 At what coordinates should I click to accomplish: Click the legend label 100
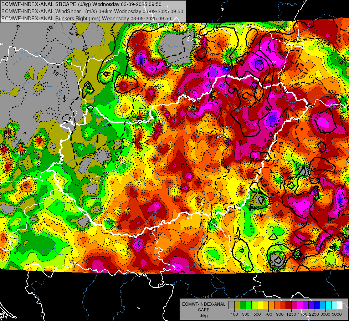(234, 315)
